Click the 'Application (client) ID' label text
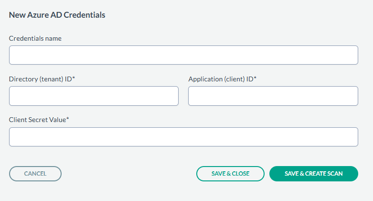This screenshot has height=201, width=373. [221, 79]
